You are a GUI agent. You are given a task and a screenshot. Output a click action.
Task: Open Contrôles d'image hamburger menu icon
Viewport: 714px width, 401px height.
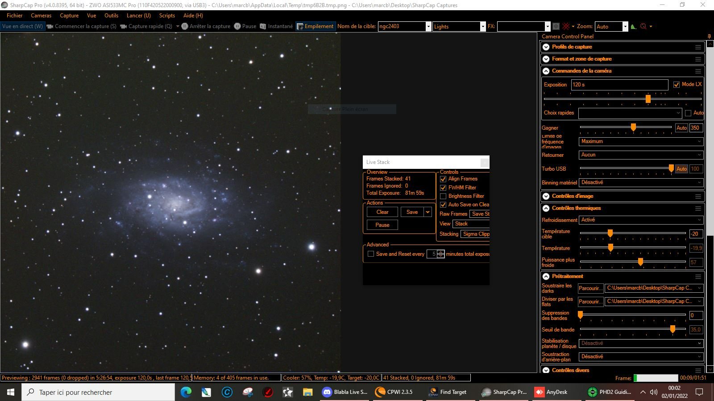698,196
